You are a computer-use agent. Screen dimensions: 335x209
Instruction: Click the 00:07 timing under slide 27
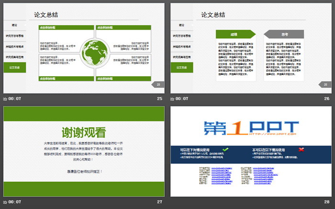15,202
